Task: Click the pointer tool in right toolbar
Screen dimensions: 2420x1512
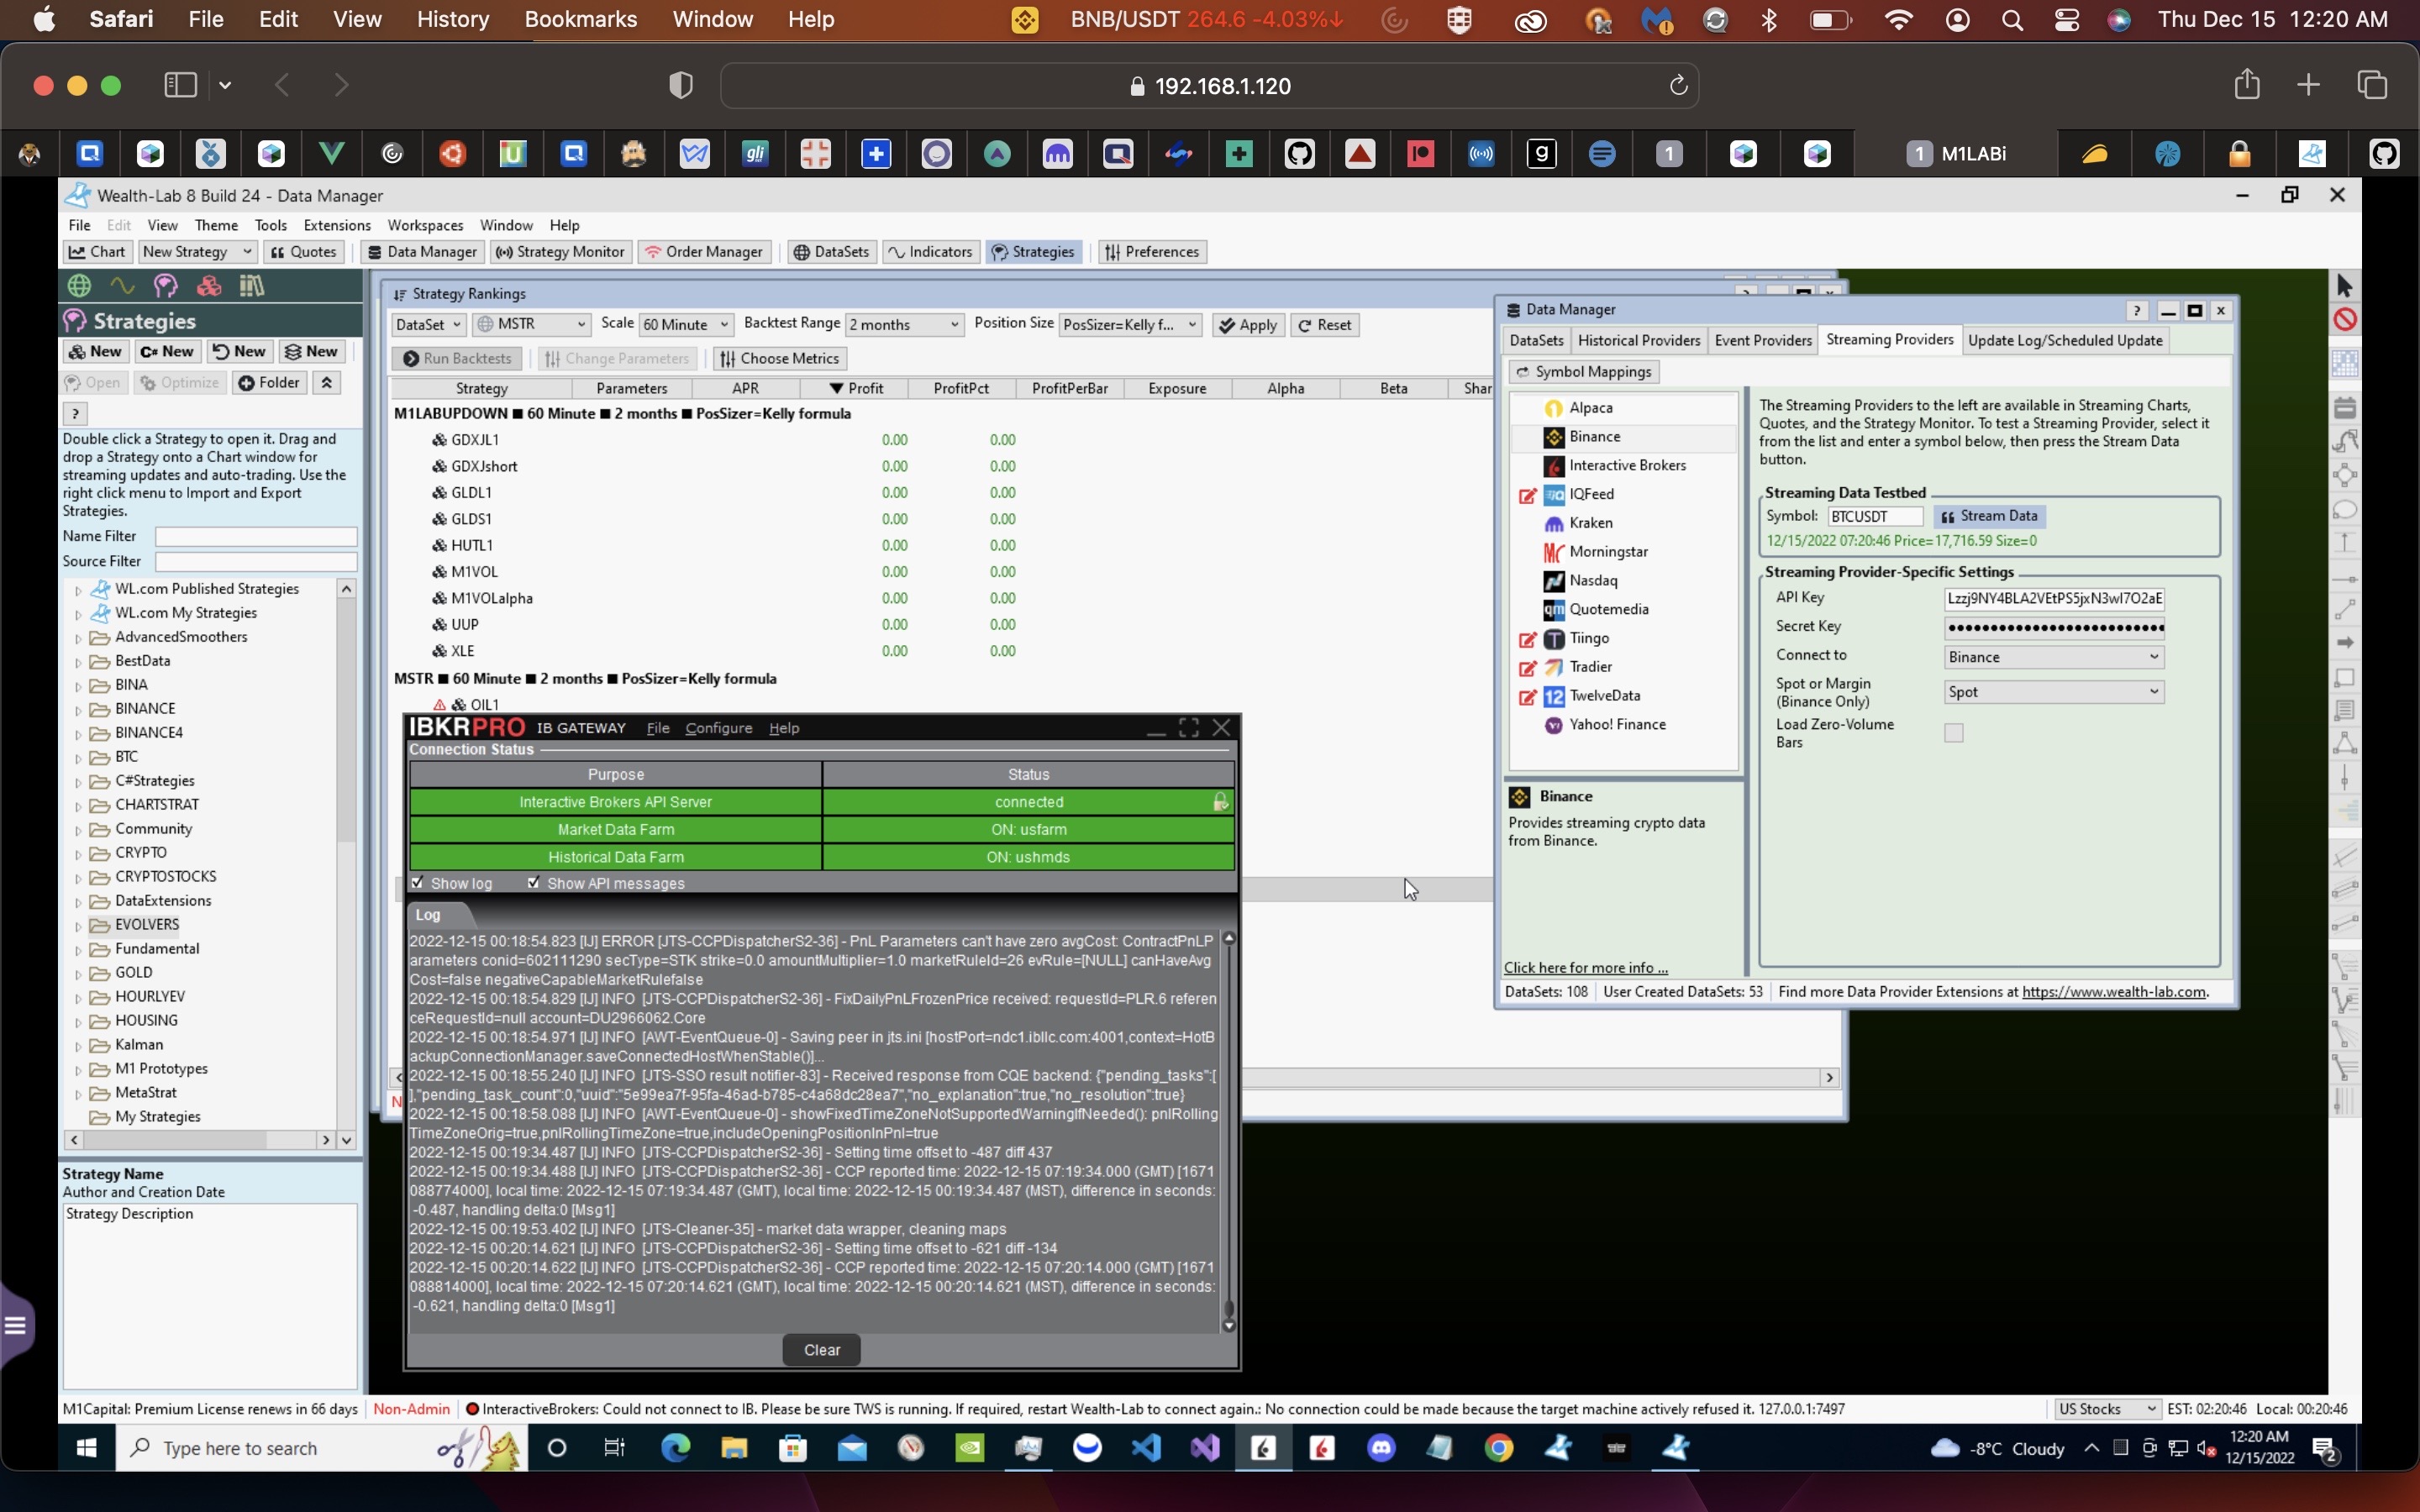Action: [x=2344, y=286]
